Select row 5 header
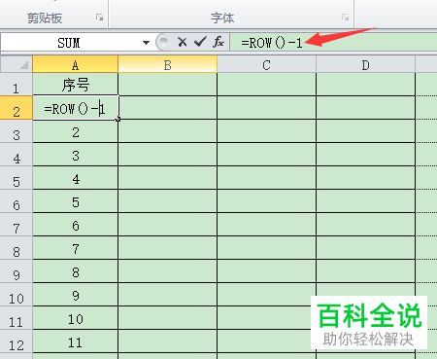This screenshot has width=437, height=359. tap(17, 178)
